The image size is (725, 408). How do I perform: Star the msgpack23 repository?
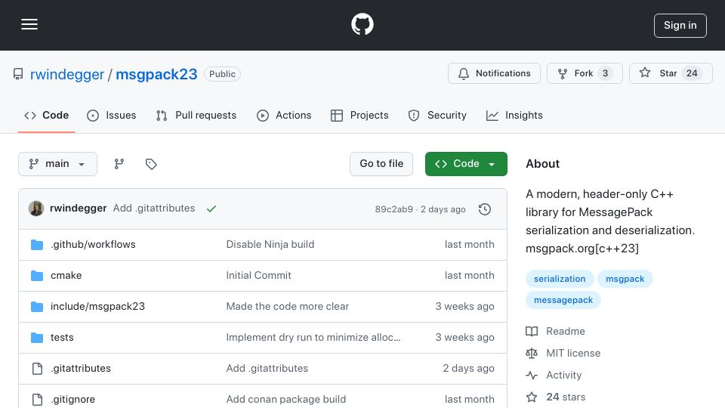[671, 73]
